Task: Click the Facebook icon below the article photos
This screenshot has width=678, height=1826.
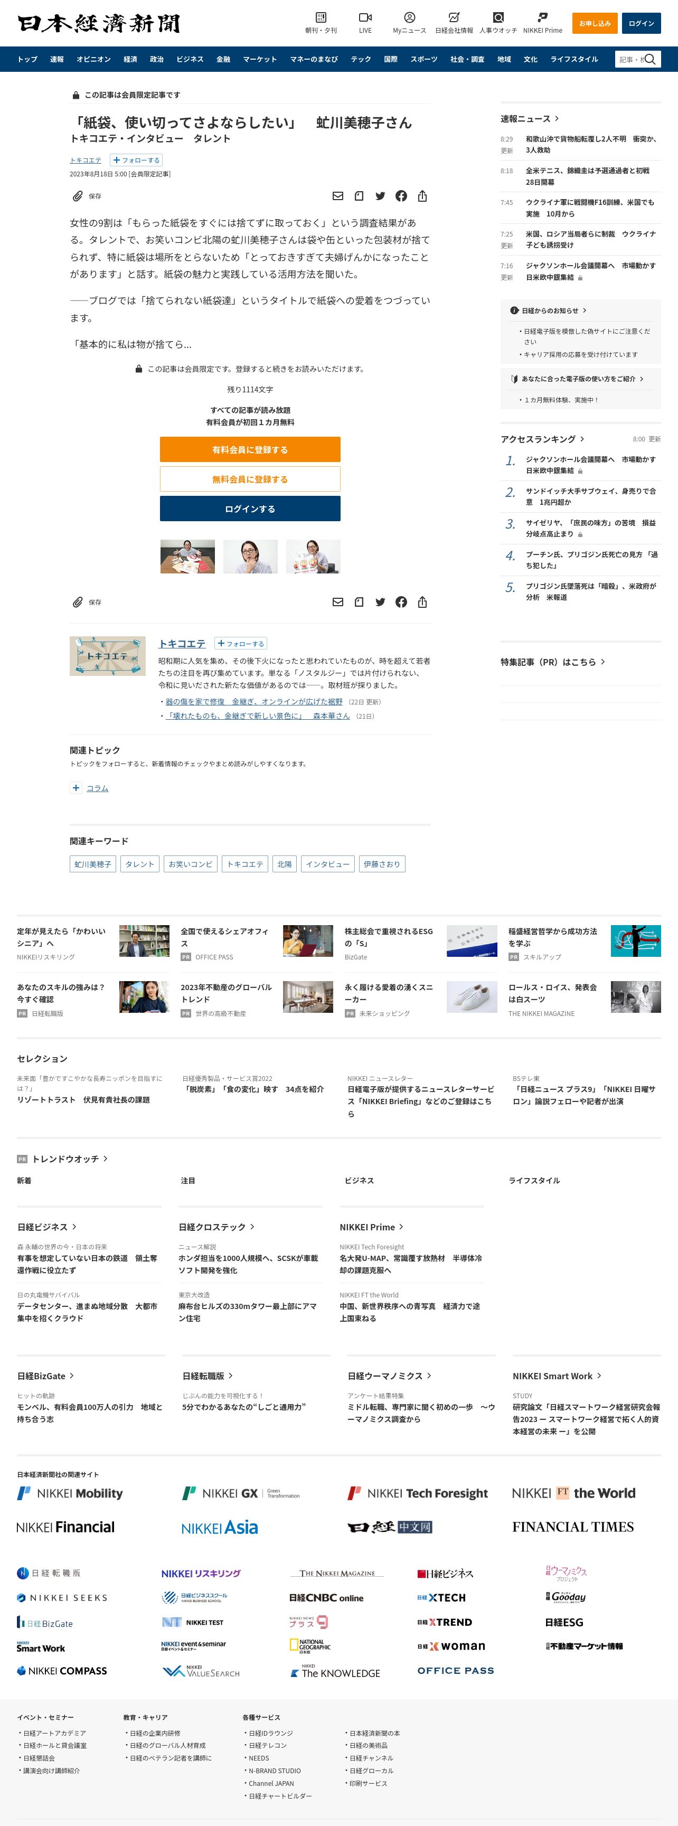Action: (401, 602)
